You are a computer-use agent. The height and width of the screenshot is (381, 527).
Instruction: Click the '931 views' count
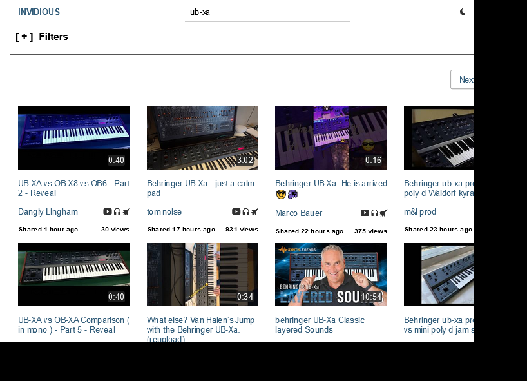coord(242,230)
